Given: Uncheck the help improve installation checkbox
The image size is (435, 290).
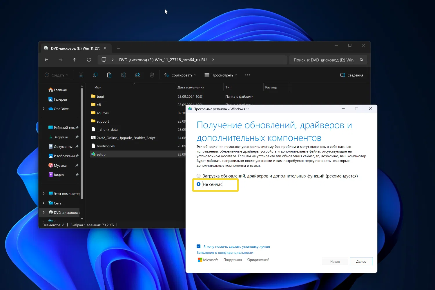Looking at the screenshot, I should coord(199,246).
